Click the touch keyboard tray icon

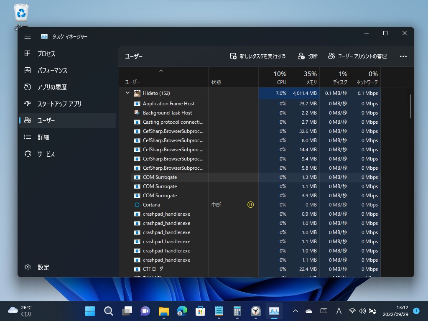click(x=324, y=311)
